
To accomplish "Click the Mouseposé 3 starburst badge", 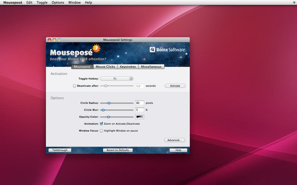I will [x=96, y=47].
